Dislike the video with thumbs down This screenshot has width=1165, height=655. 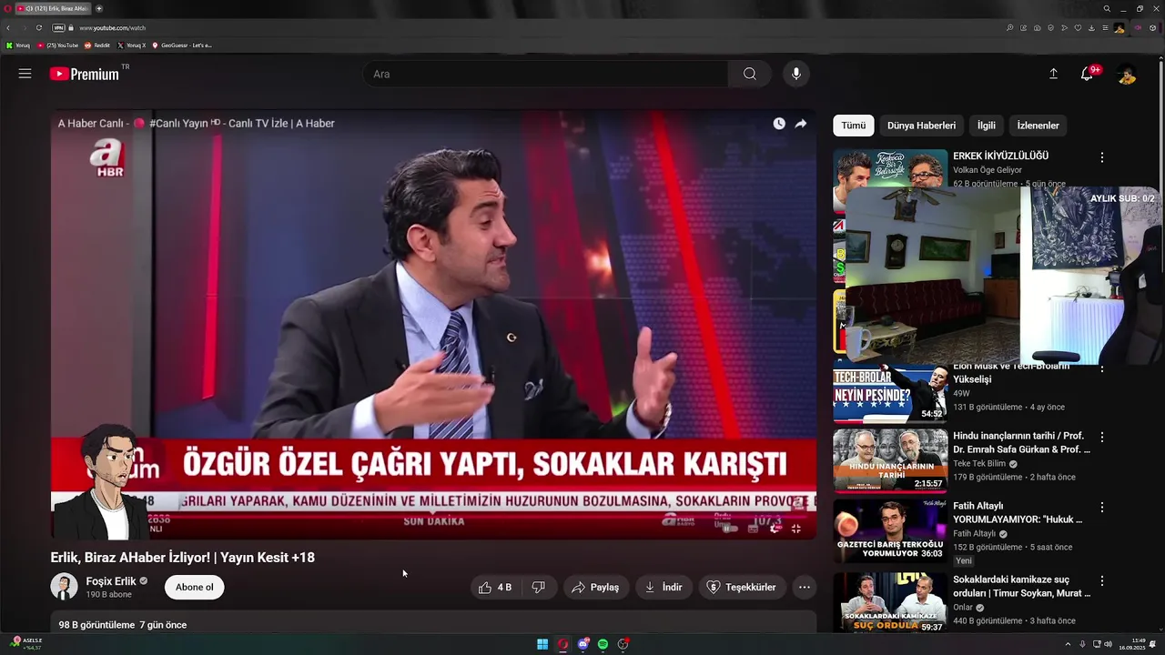point(538,588)
